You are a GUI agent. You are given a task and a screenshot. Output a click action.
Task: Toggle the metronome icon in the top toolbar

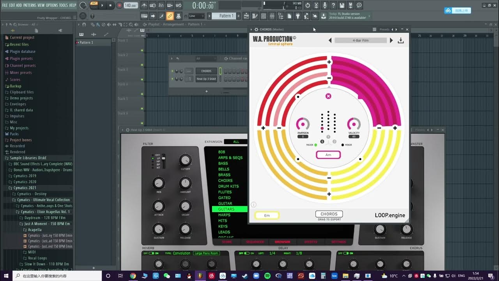(x=144, y=5)
